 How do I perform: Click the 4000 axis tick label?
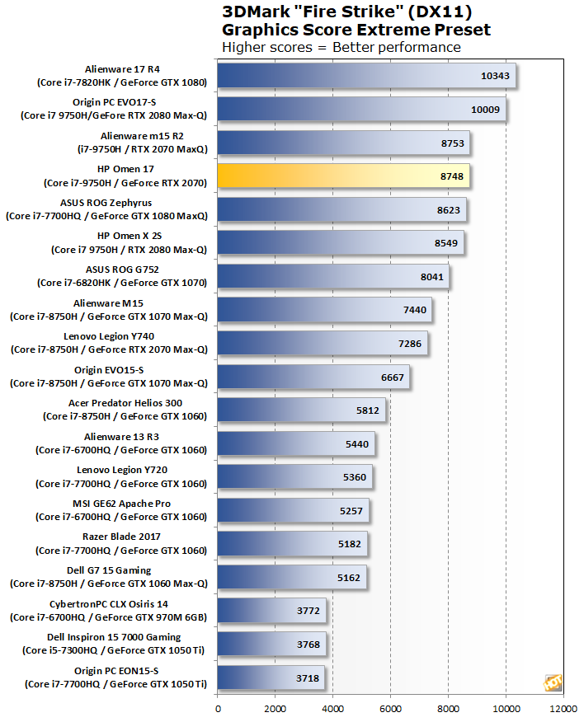pyautogui.click(x=332, y=709)
